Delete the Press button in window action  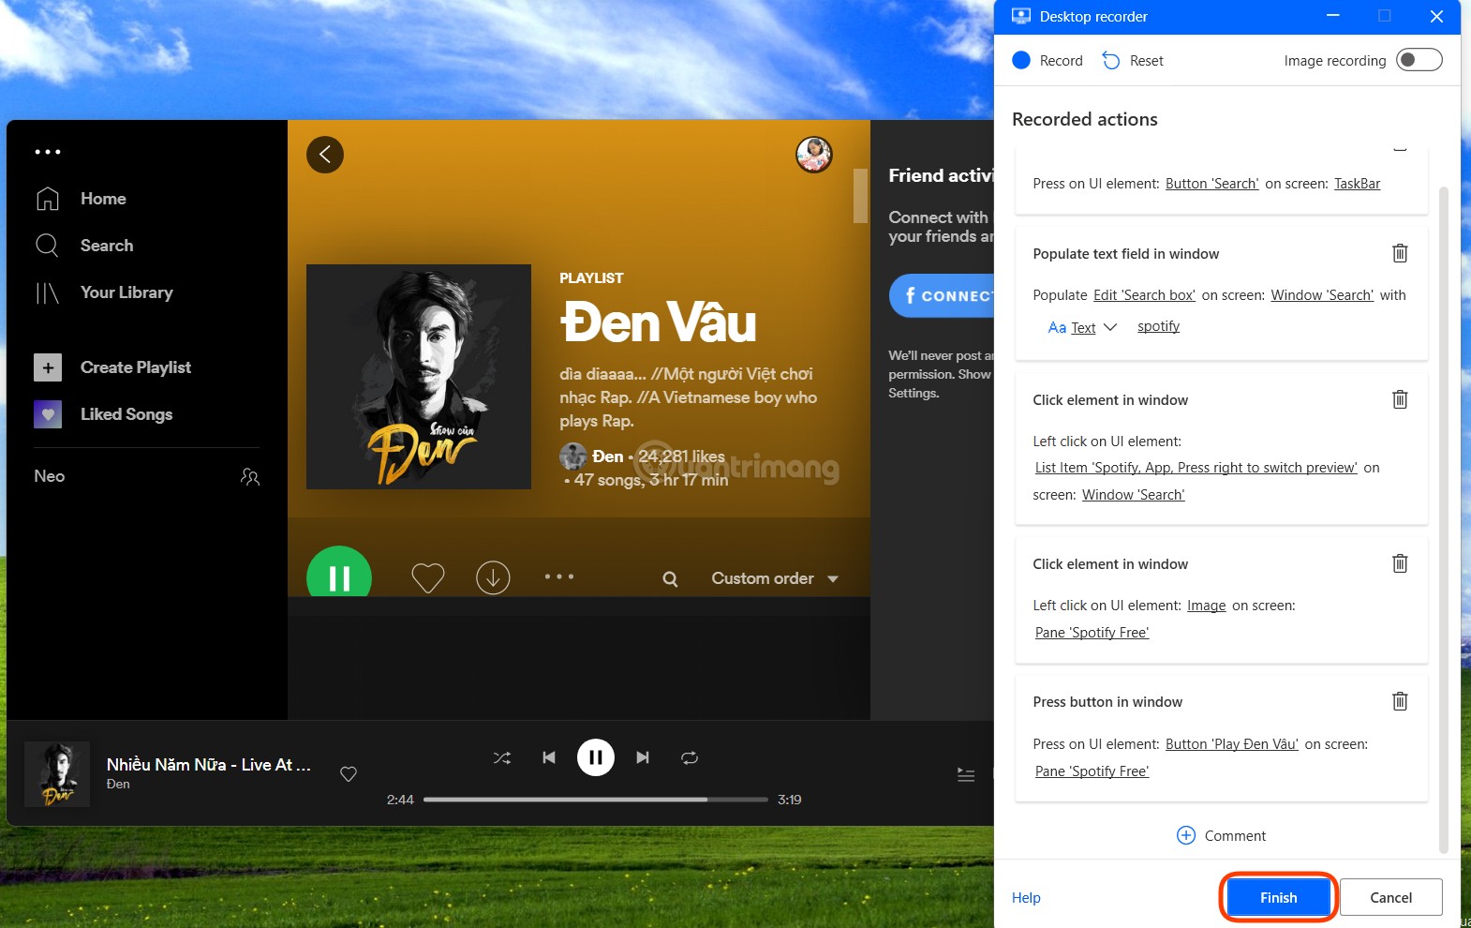click(1400, 701)
